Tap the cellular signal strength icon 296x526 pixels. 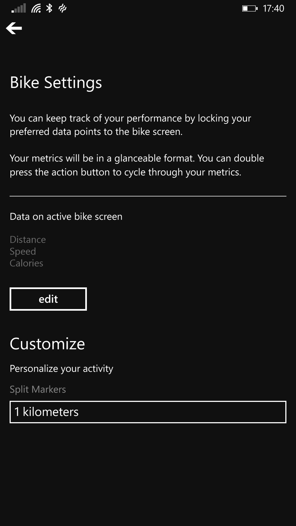tap(19, 8)
